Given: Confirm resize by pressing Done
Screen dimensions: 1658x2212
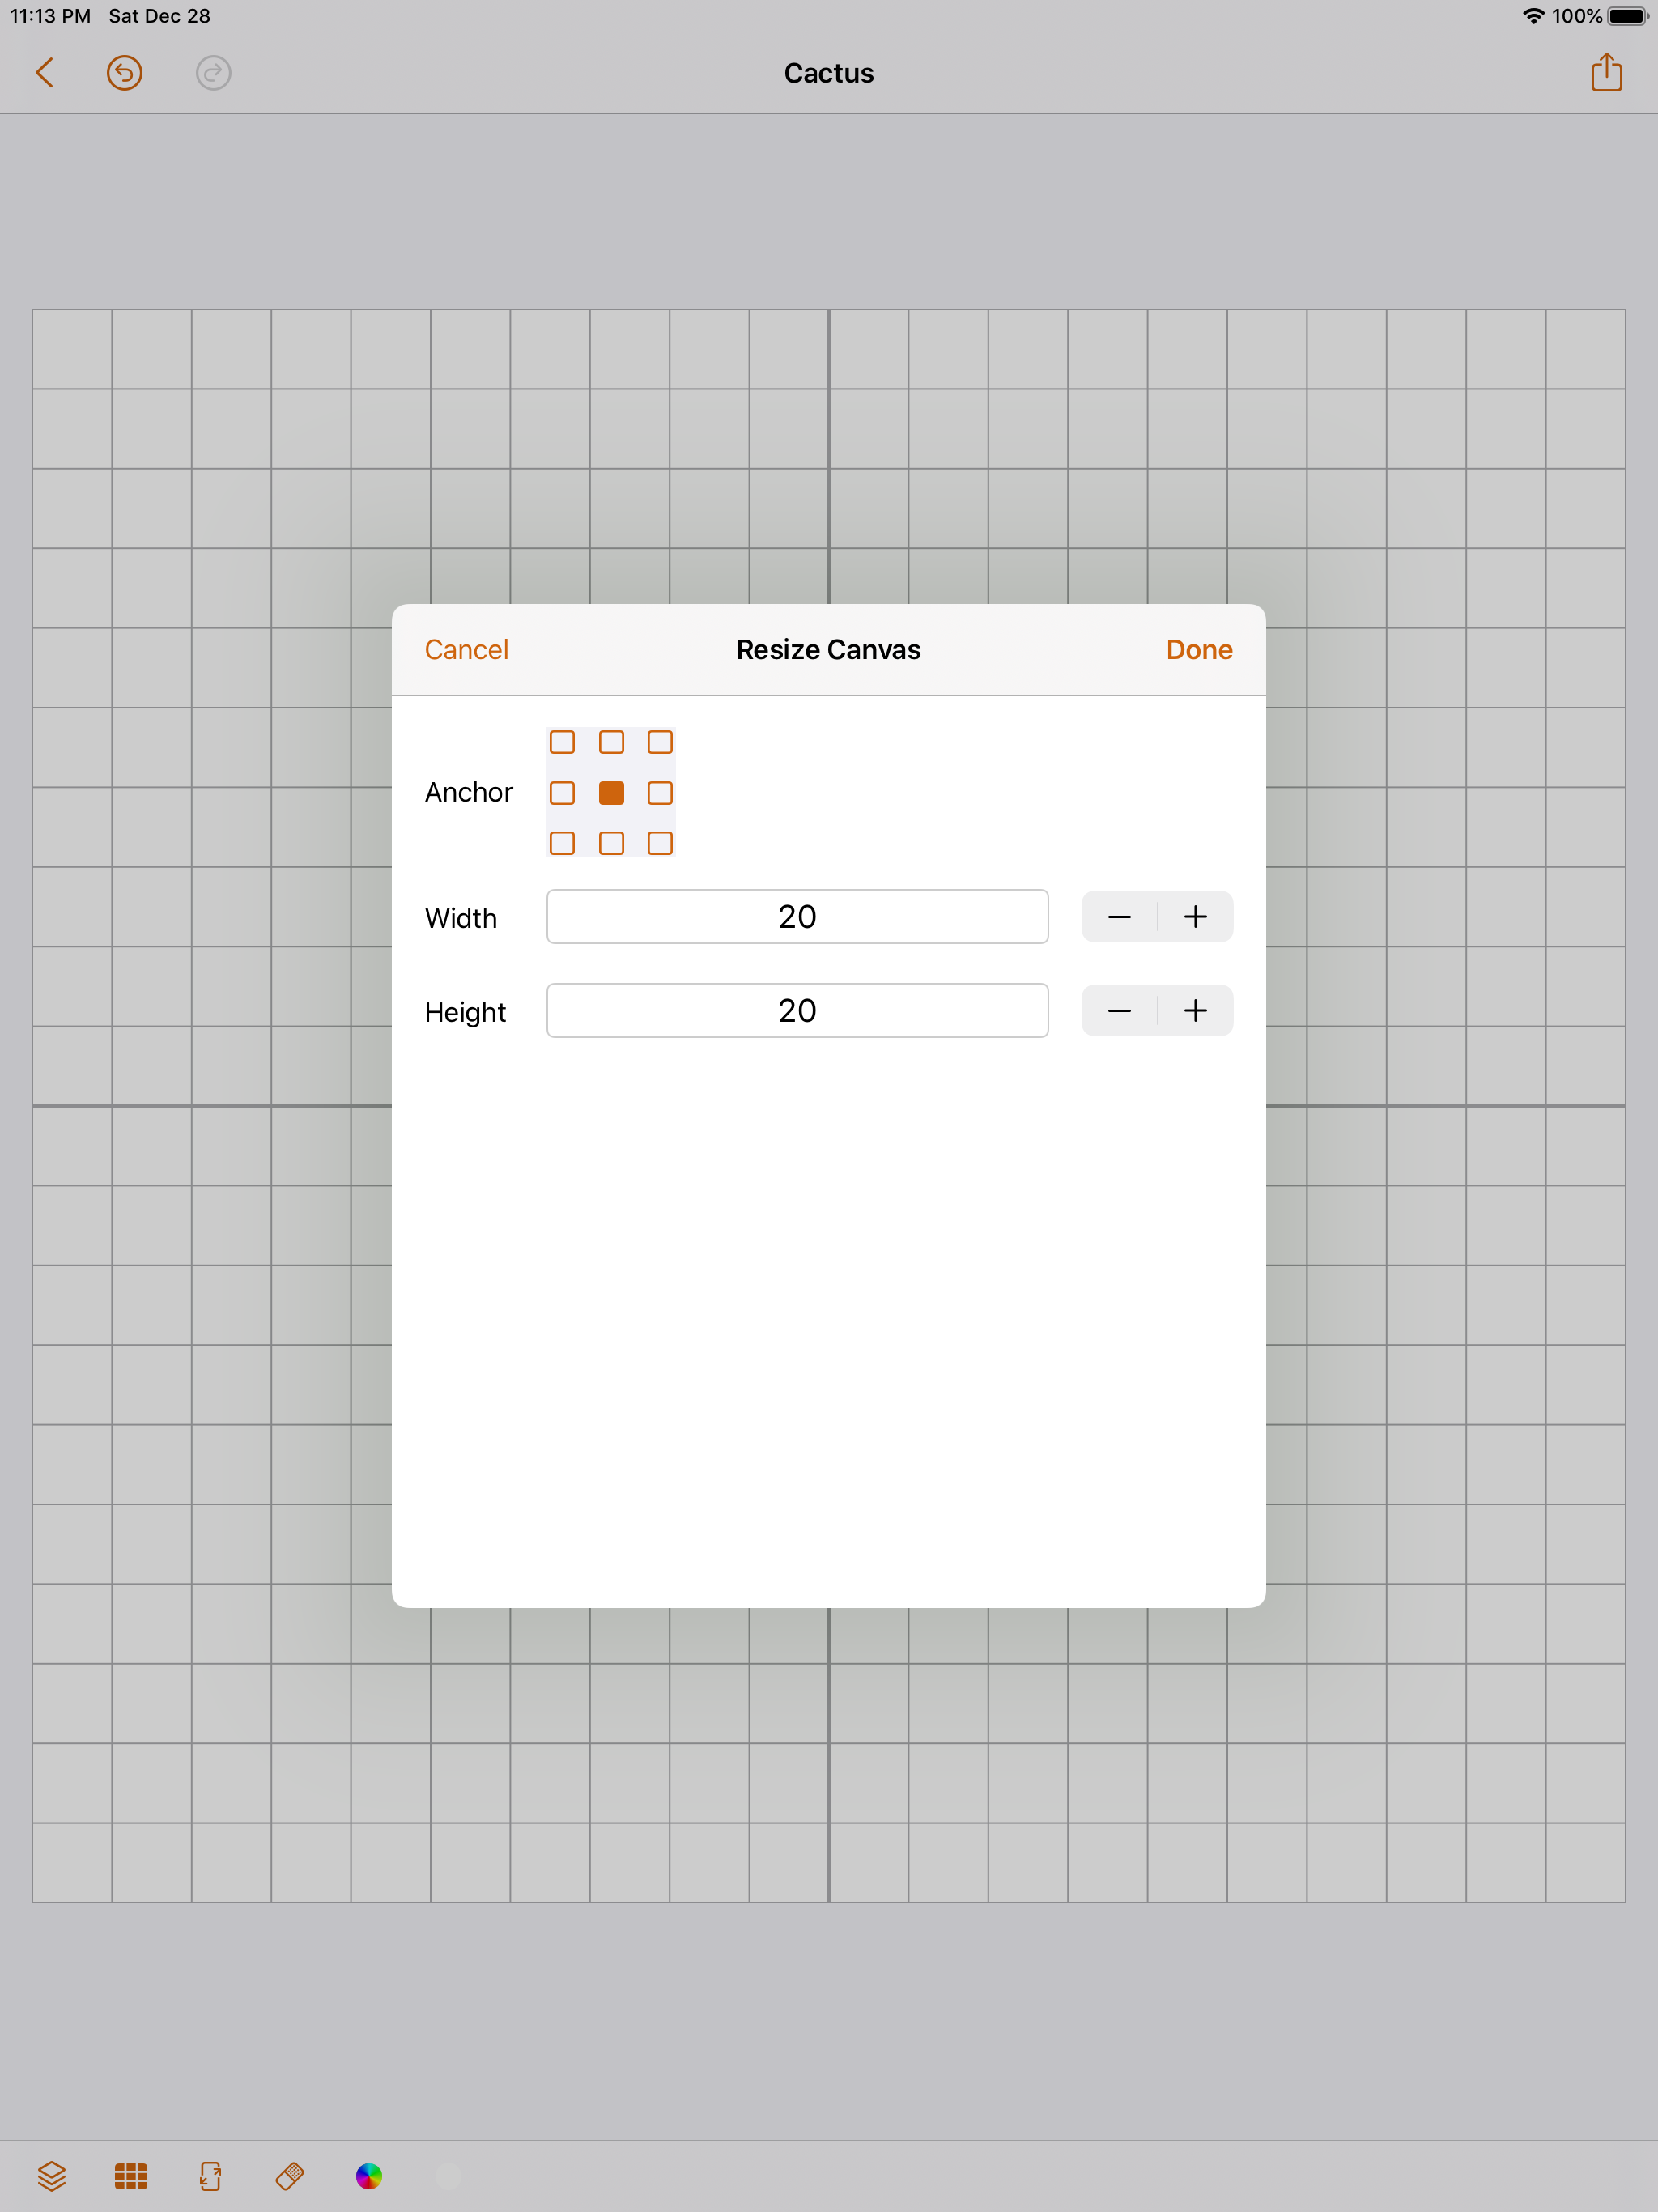Looking at the screenshot, I should (1198, 650).
